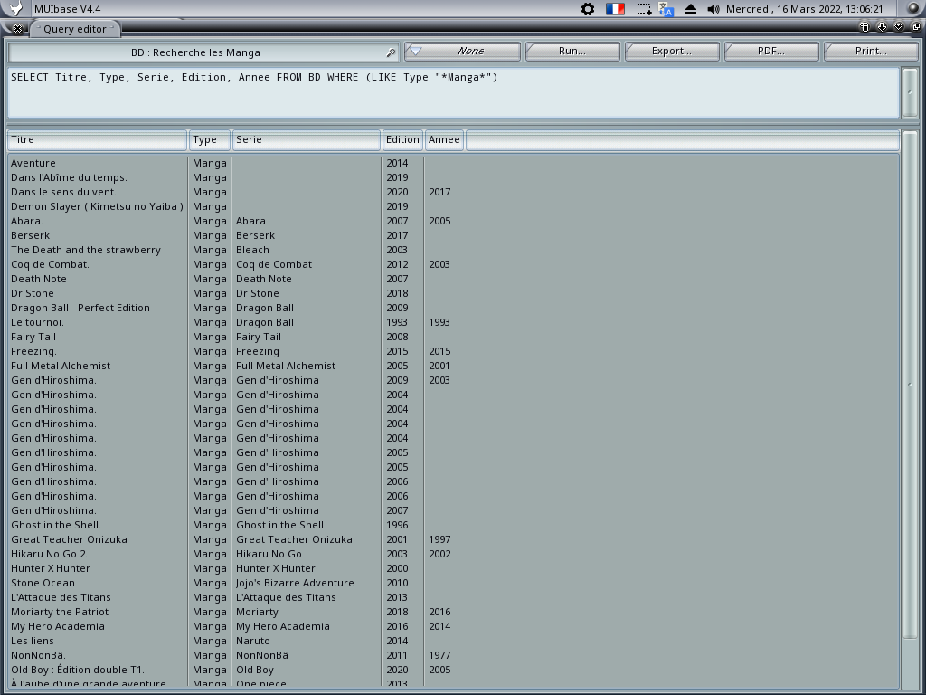
Task: Select Great Teacher Onizuka title cell
Action: coord(69,539)
